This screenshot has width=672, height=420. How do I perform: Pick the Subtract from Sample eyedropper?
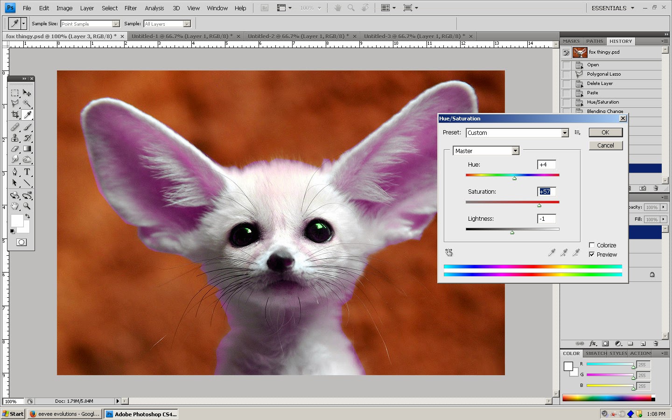click(x=576, y=252)
